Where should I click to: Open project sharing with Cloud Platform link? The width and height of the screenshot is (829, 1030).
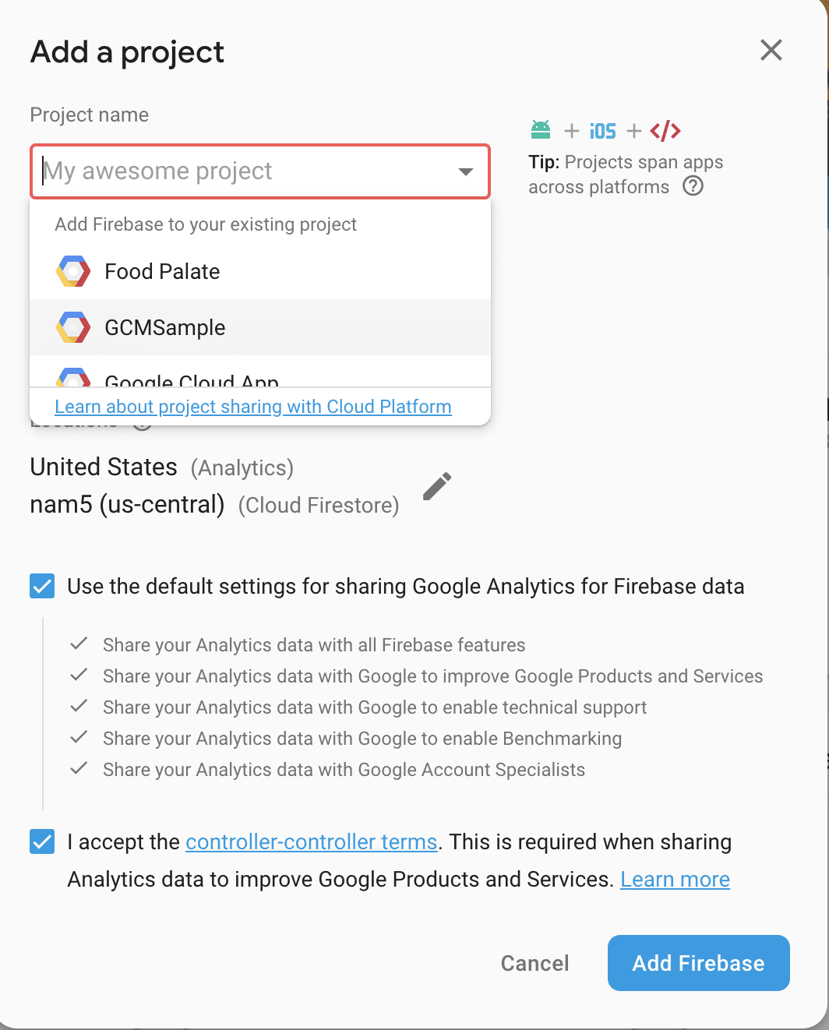pyautogui.click(x=252, y=406)
